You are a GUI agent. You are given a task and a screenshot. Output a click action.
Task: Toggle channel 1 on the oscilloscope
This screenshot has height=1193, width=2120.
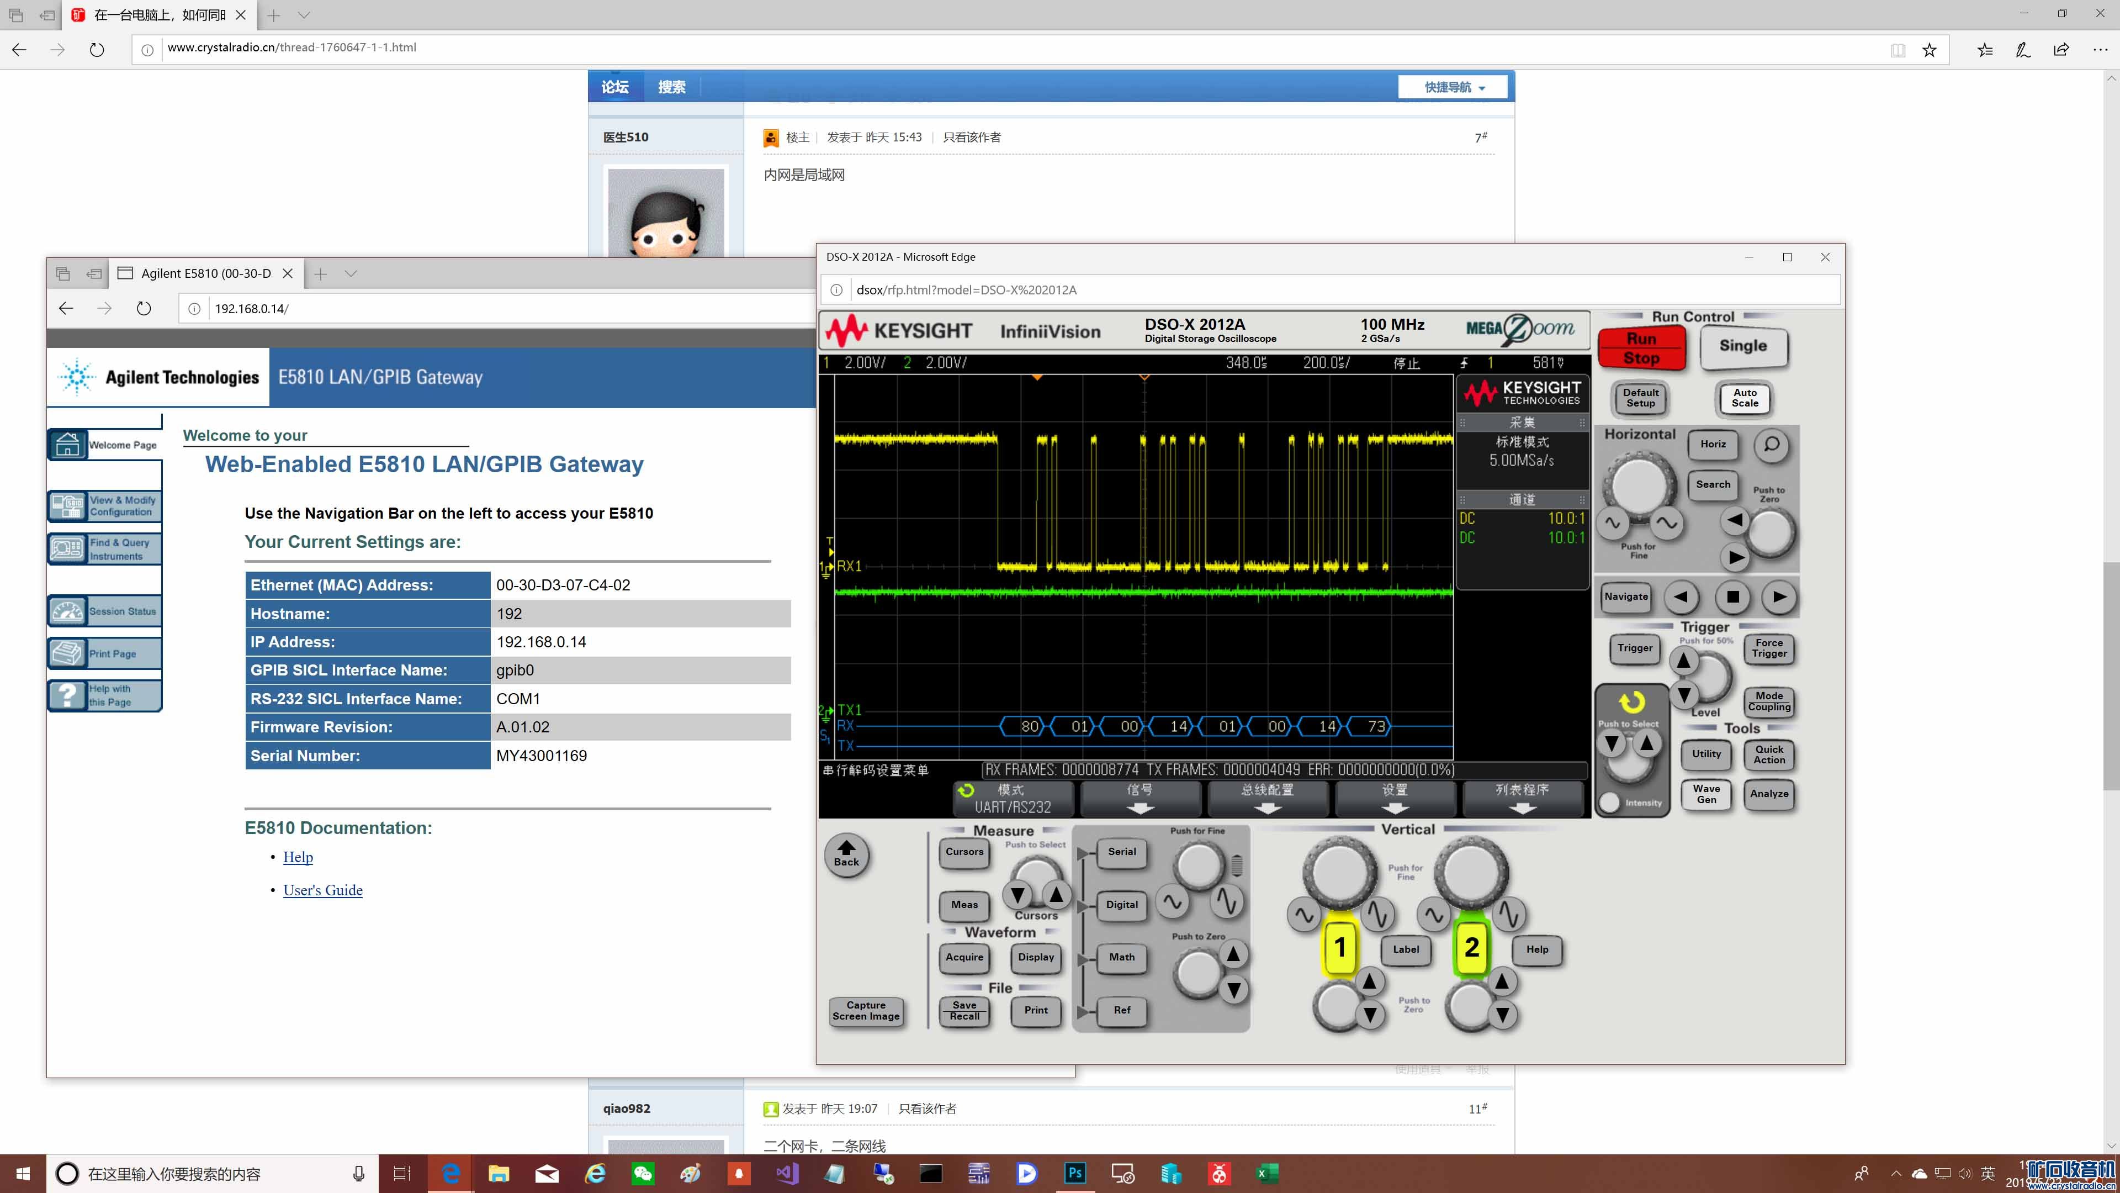[x=1340, y=947]
